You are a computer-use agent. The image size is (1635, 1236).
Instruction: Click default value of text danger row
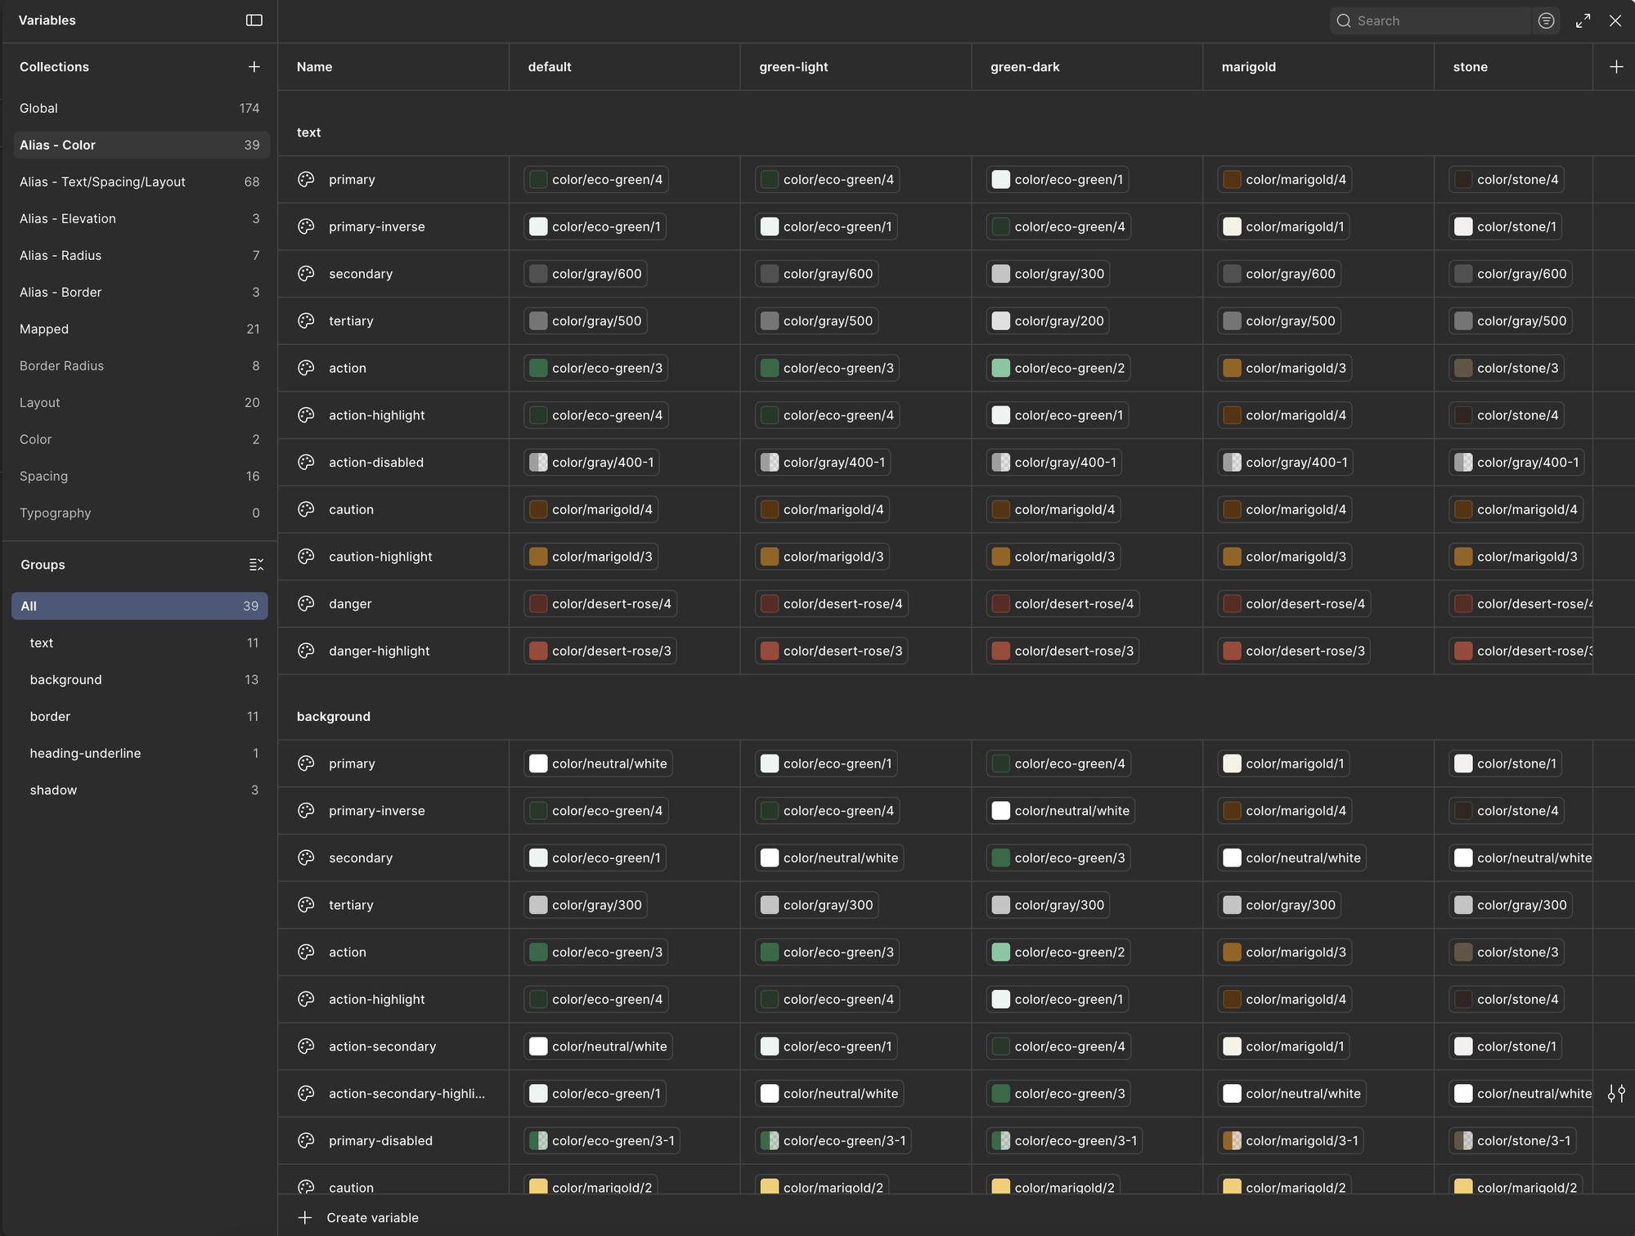(x=600, y=604)
